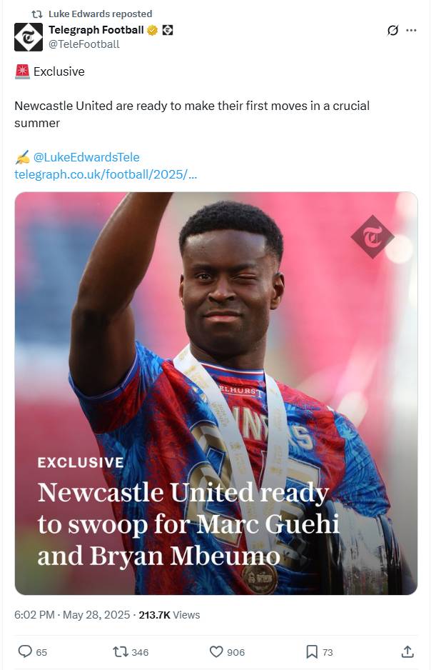Viewport: 431px width, 670px height.
Task: Open Telegraph Football profile avatar
Action: 29,37
